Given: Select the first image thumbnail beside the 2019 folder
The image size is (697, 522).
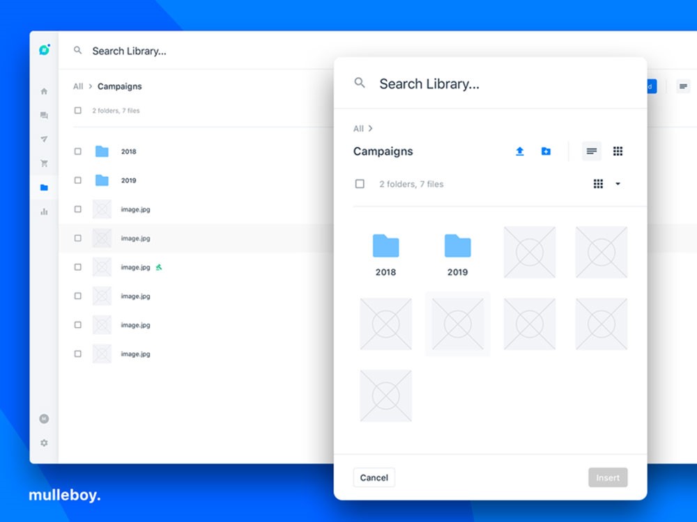Looking at the screenshot, I should 530,252.
